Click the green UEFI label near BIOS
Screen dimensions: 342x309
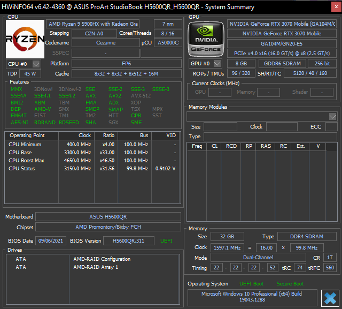tap(166, 241)
